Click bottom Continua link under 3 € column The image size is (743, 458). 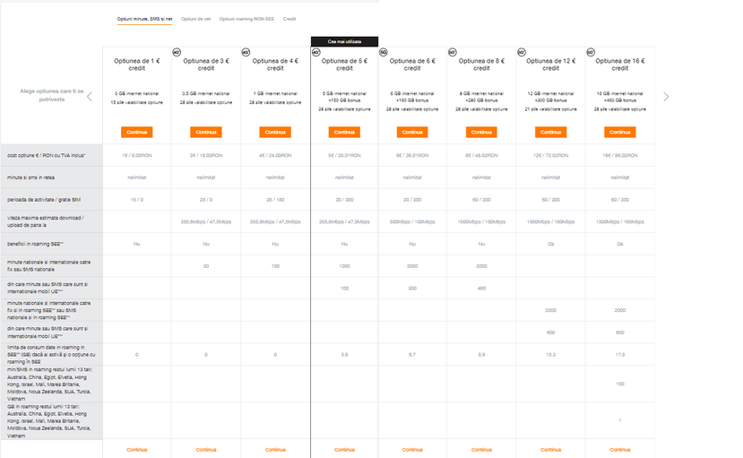coord(206,449)
